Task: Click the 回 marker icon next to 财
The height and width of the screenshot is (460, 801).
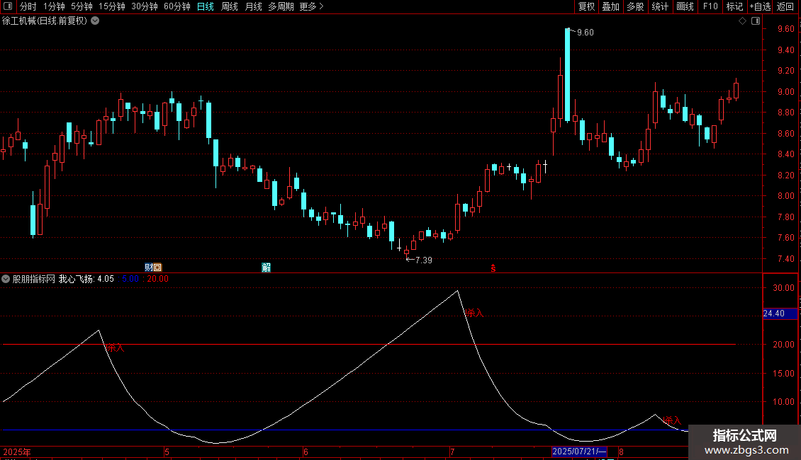Action: (x=157, y=268)
